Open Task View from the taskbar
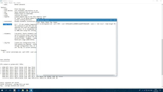 tap(10, 90)
